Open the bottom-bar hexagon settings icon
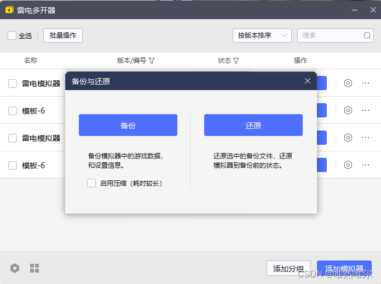 click(15, 268)
